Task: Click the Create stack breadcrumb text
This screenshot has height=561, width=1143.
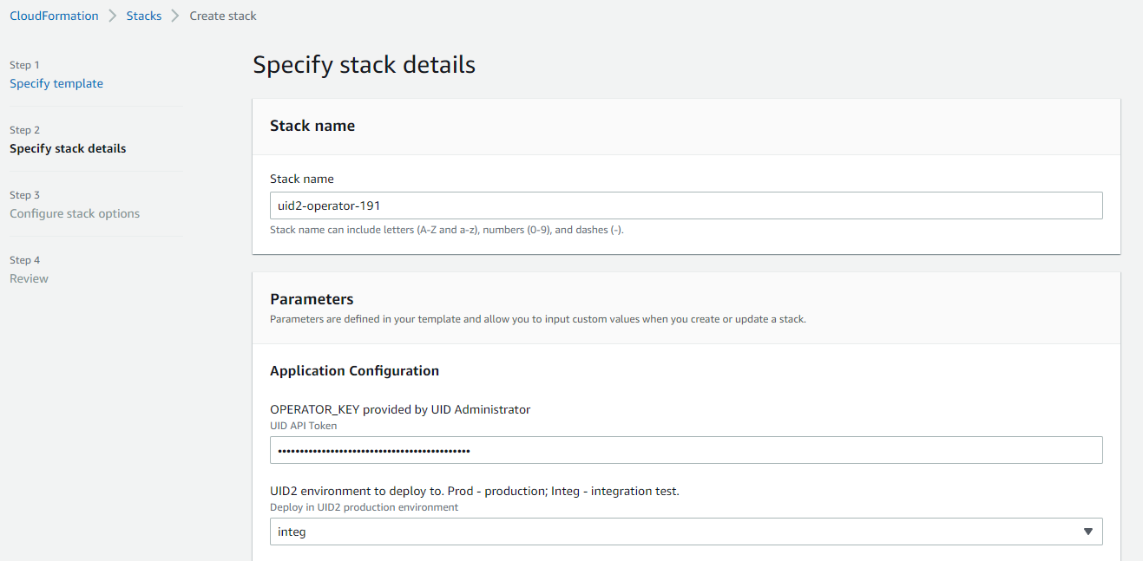Action: [222, 15]
